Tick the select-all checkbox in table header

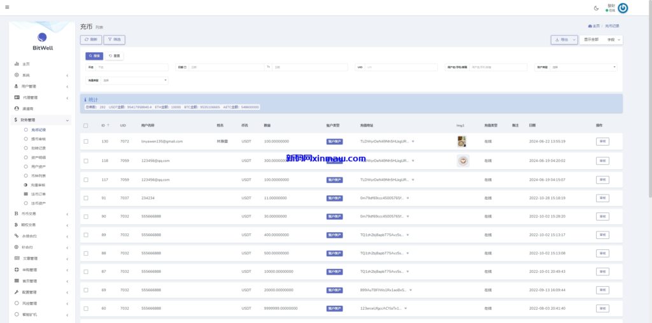tap(86, 125)
